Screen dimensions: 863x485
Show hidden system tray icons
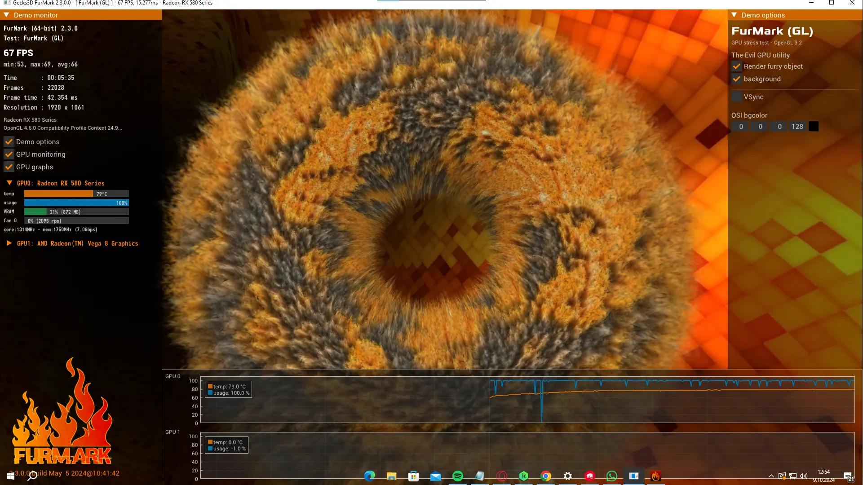point(771,476)
